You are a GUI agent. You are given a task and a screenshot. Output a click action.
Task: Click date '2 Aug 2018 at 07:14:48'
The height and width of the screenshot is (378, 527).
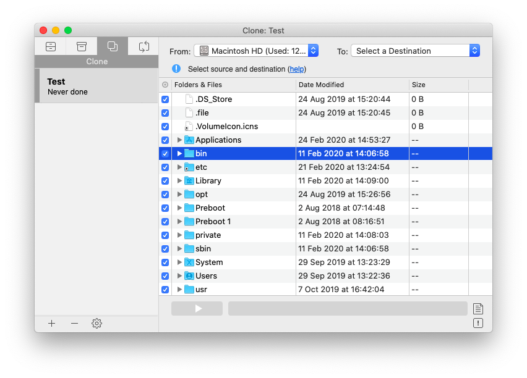coord(341,208)
